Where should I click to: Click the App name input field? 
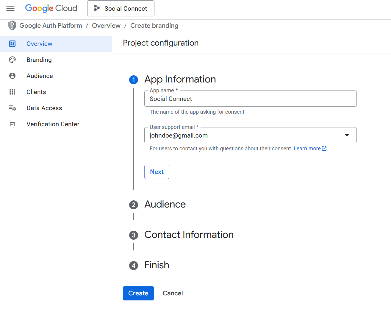pyautogui.click(x=251, y=99)
